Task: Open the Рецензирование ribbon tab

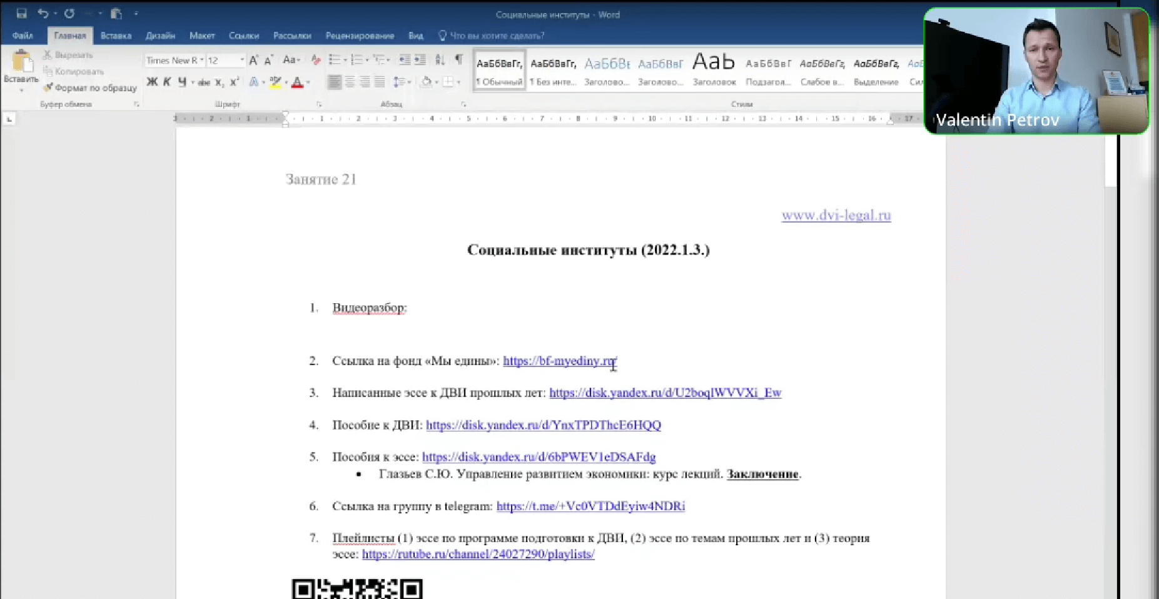Action: click(360, 36)
